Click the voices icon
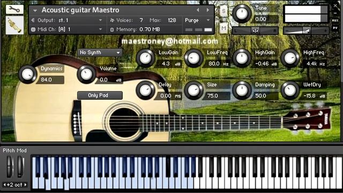The height and width of the screenshot is (193, 343). [x=112, y=20]
